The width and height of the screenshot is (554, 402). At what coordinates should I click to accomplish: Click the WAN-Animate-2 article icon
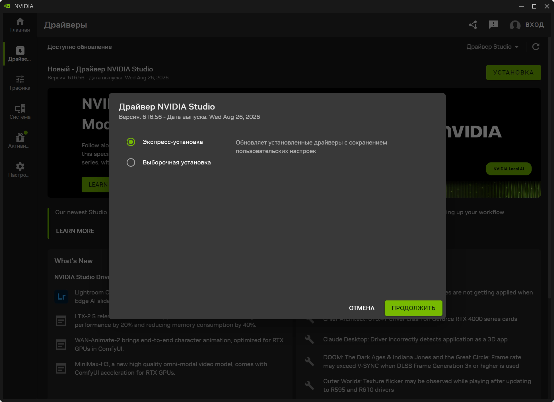(61, 345)
